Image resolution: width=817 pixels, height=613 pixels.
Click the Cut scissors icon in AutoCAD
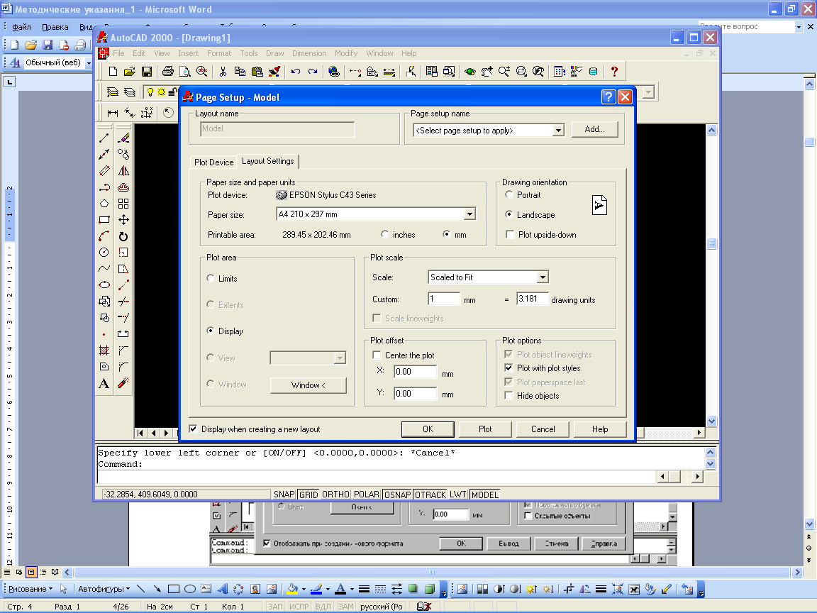point(223,72)
